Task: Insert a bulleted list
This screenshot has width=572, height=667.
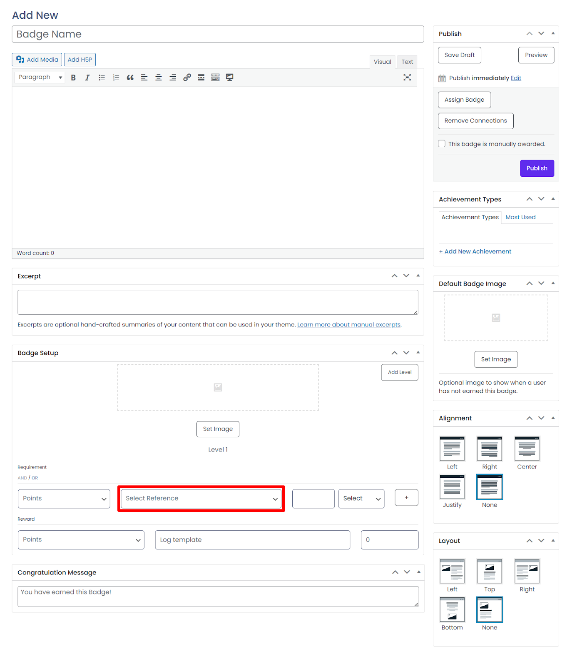Action: pos(102,78)
